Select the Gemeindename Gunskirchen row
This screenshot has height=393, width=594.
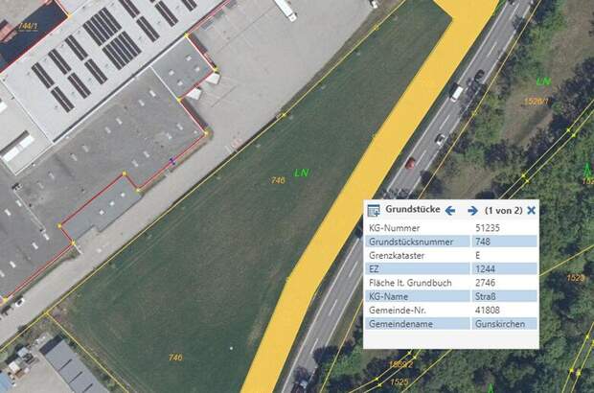pos(451,324)
